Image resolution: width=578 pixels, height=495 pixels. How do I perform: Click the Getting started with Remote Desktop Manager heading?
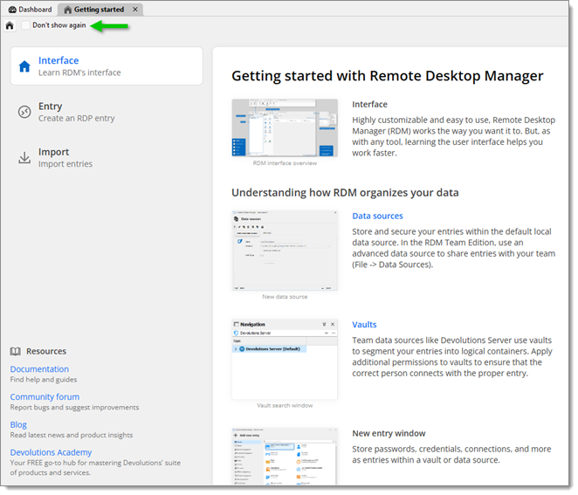coord(388,76)
